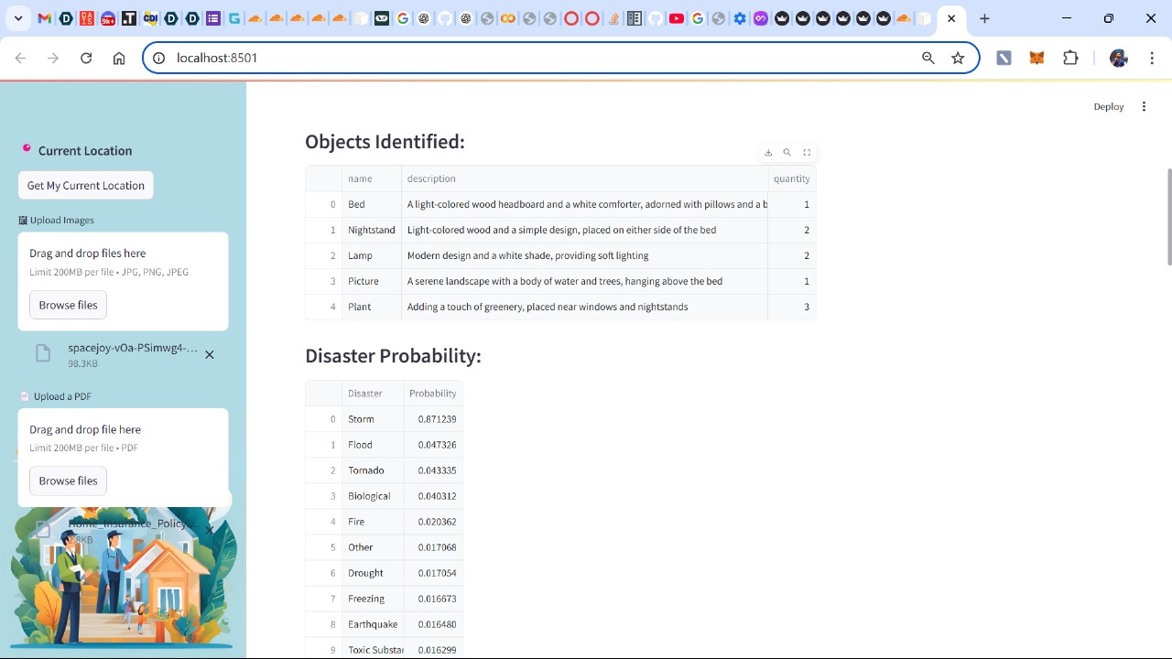Open the browser zoom magnifier icon
Image resolution: width=1172 pixels, height=659 pixels.
tap(928, 58)
